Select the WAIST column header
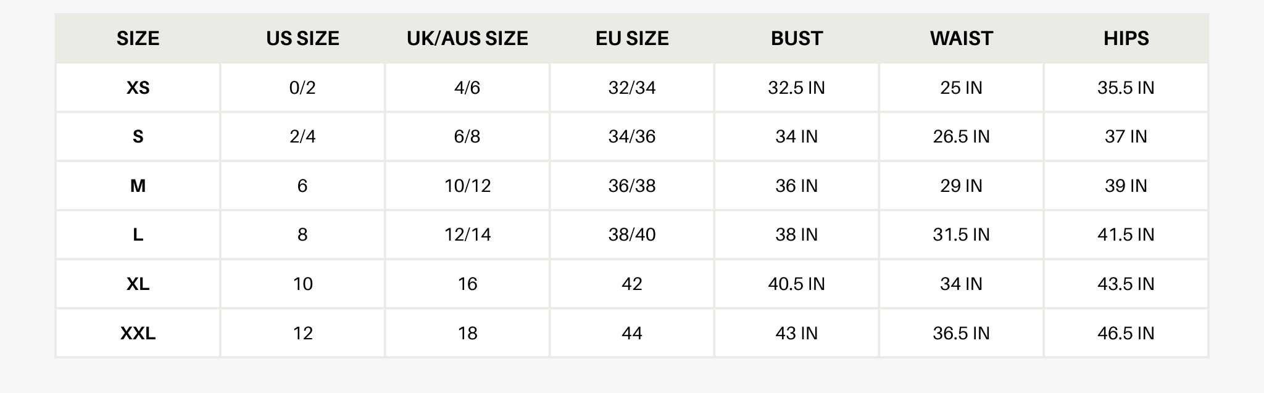Screen dimensions: 1264x393 [x=961, y=38]
